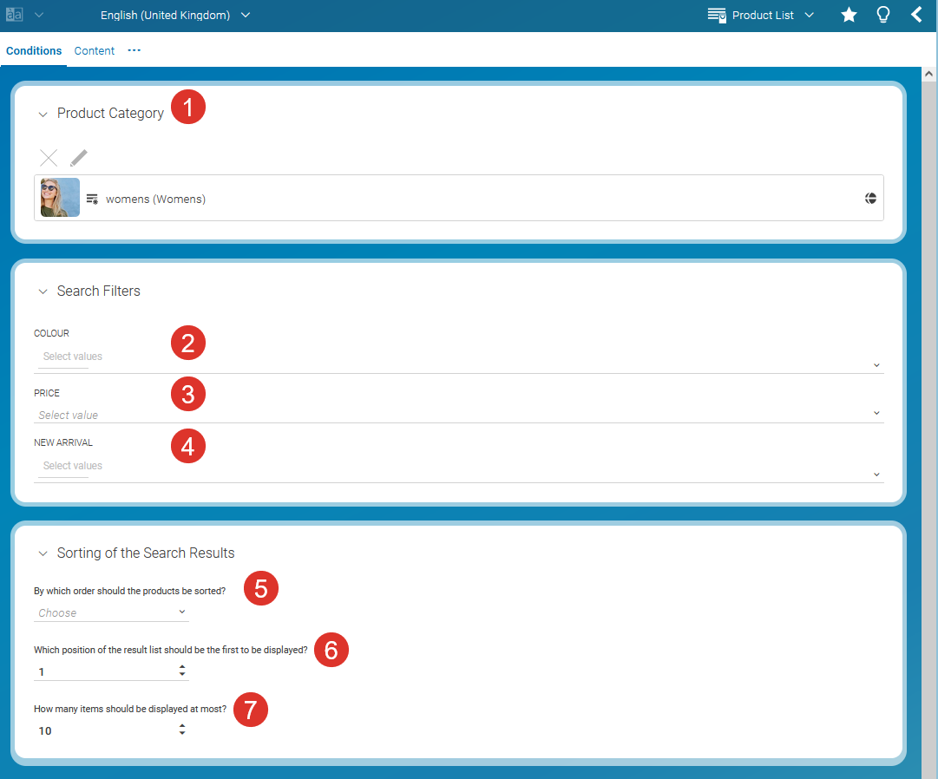The width and height of the screenshot is (938, 779).
Task: Click the star favourite icon in header
Action: coord(849,15)
